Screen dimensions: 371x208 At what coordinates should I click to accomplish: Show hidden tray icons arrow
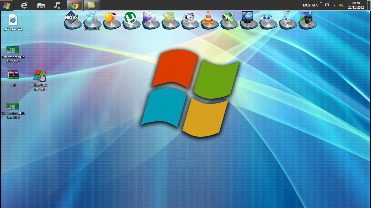334,5
